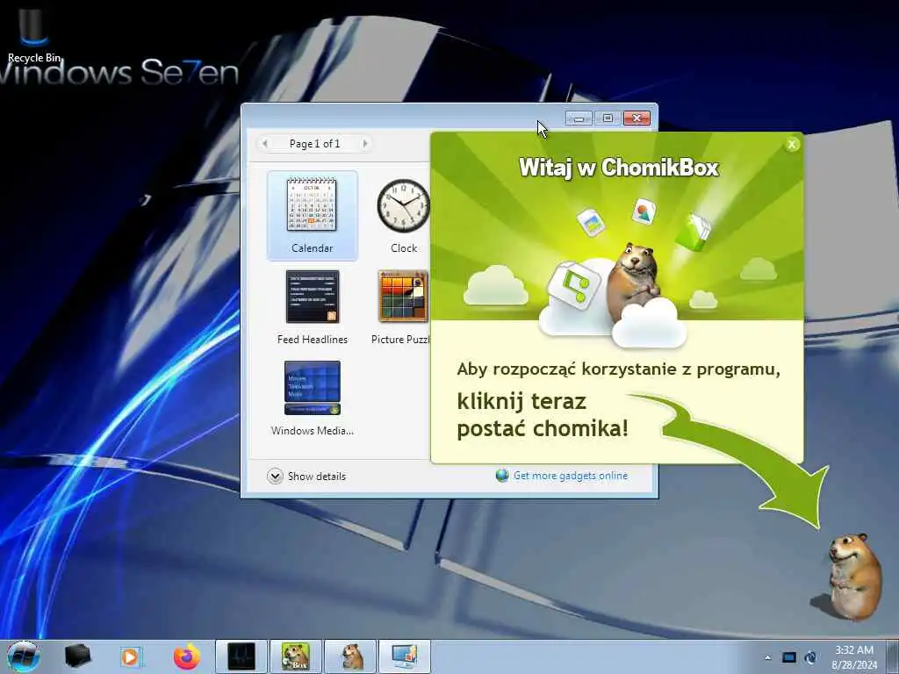Show hidden tray icons arrow
Screen dimensions: 899x674
[x=767, y=657]
